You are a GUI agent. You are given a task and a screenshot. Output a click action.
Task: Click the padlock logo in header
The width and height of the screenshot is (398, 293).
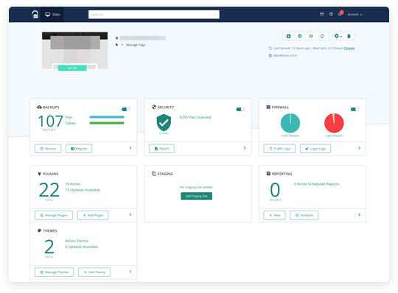tap(35, 14)
